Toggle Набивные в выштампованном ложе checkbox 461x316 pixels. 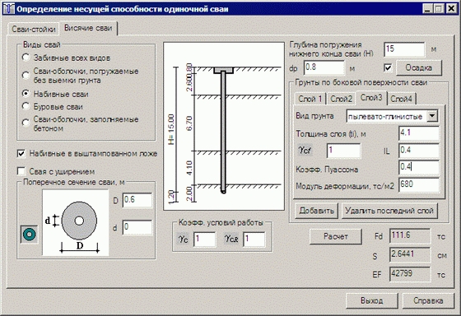tap(21, 153)
